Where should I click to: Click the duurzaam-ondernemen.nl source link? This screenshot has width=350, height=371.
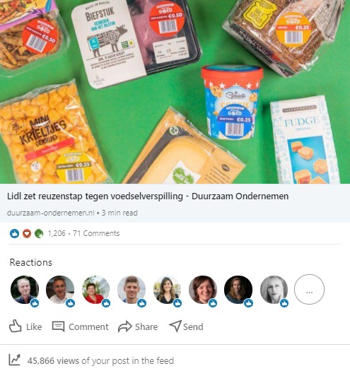coord(50,213)
